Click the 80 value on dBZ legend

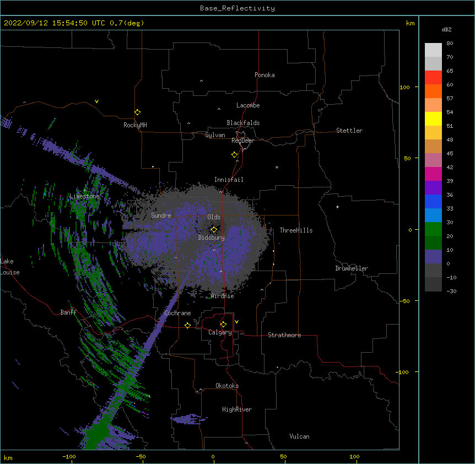pos(450,44)
